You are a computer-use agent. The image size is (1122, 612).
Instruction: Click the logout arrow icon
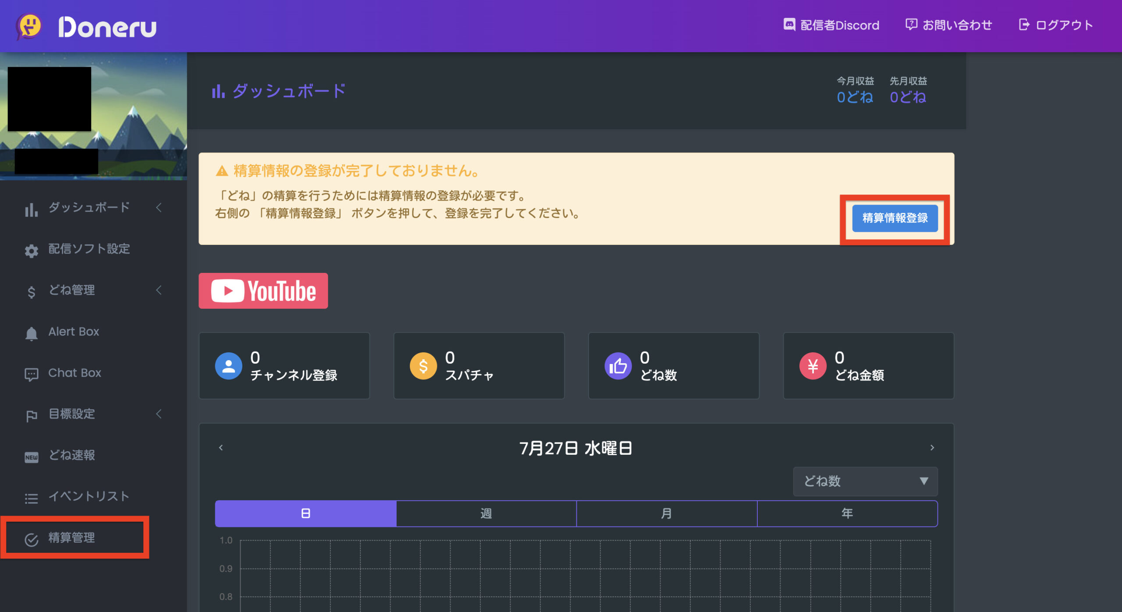tap(1024, 25)
